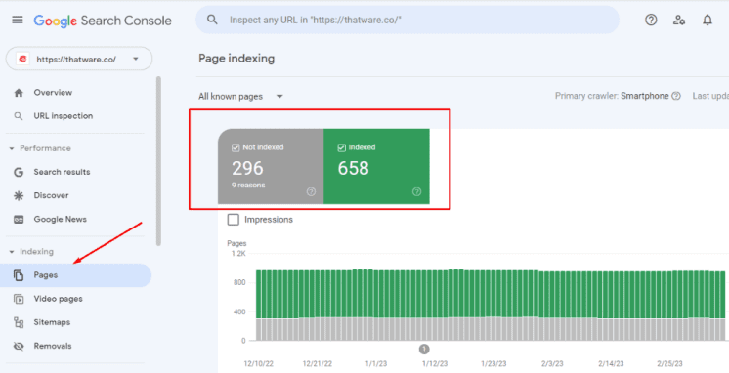
Task: Click the Google News icon
Action: click(19, 220)
